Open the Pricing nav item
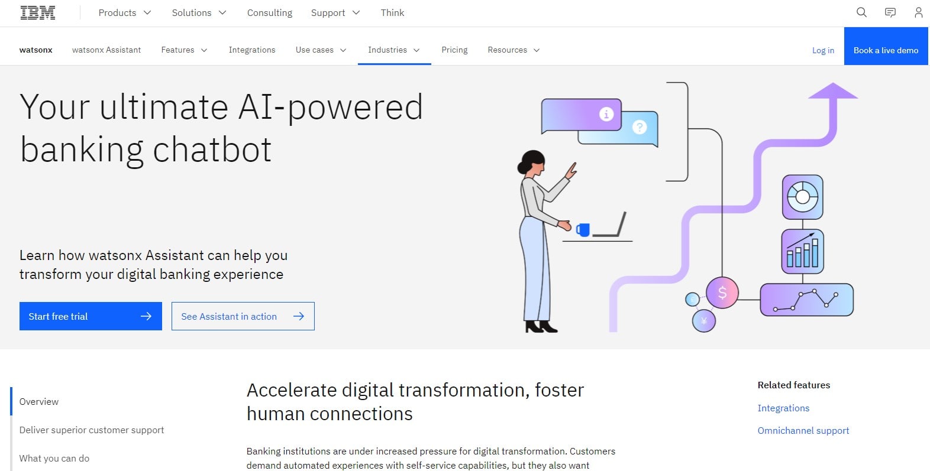Viewport: 930px width, 471px height. [x=454, y=50]
